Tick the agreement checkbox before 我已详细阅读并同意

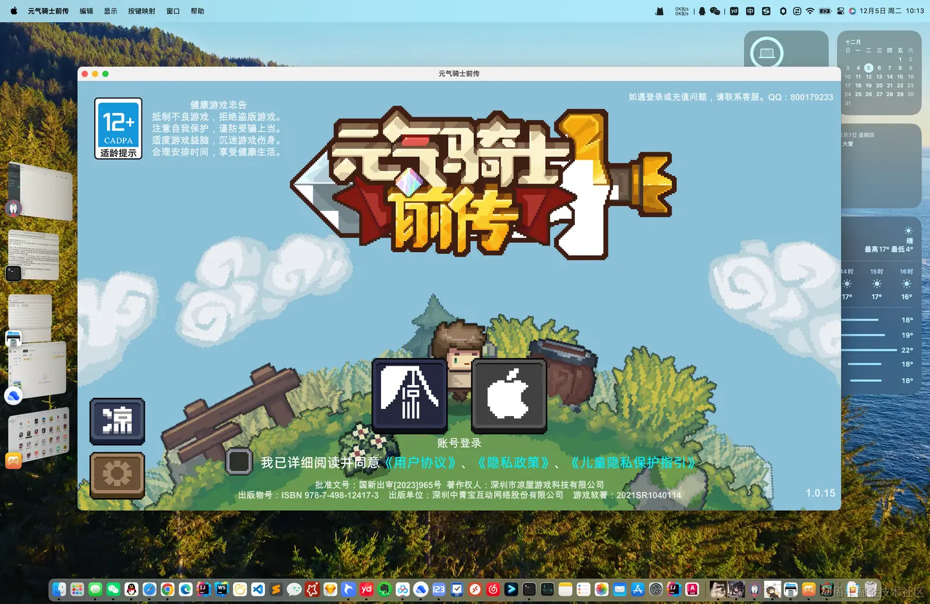(x=239, y=462)
